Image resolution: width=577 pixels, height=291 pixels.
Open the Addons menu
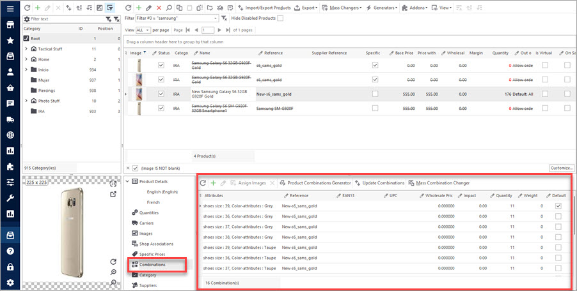(x=415, y=8)
